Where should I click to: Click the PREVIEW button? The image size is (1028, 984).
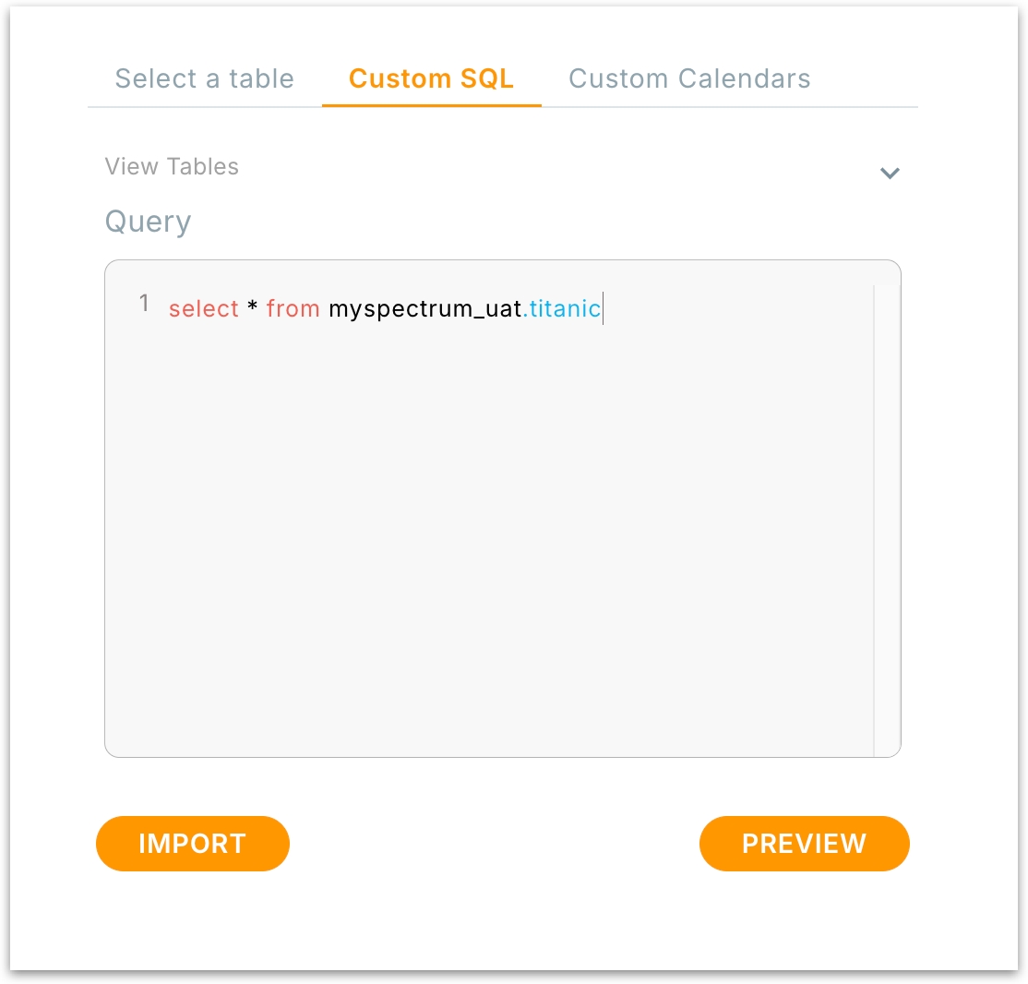804,844
